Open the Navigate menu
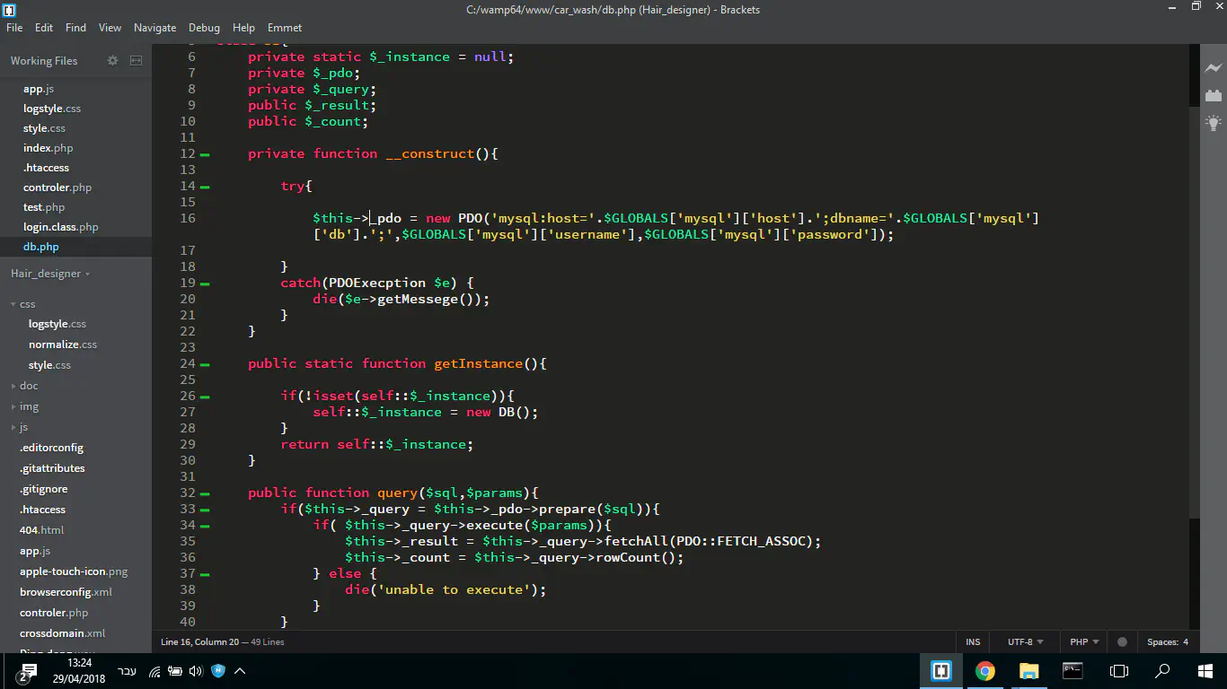 pos(154,28)
